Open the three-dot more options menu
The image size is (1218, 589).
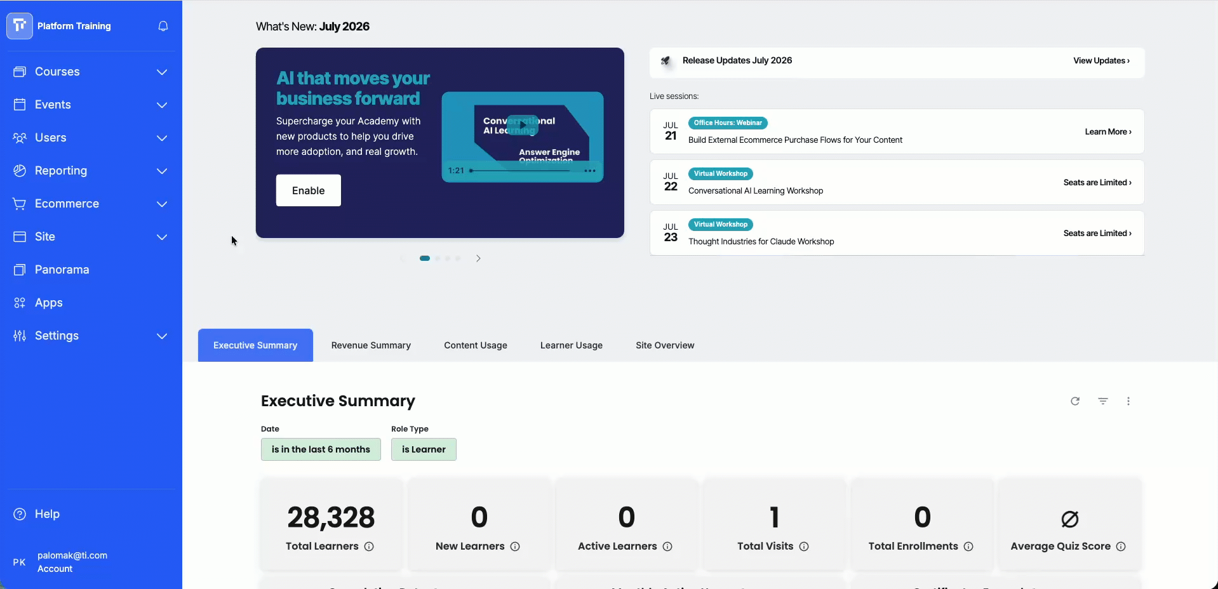pos(1128,401)
